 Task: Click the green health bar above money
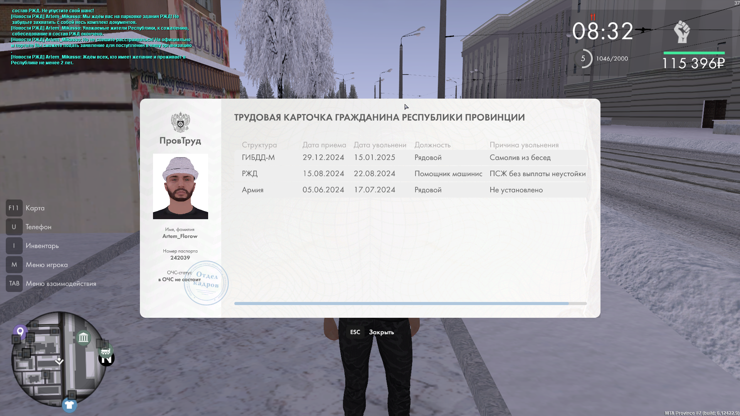(x=694, y=53)
